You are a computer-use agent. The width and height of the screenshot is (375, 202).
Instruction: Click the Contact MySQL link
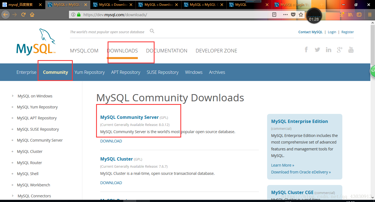pyautogui.click(x=310, y=32)
